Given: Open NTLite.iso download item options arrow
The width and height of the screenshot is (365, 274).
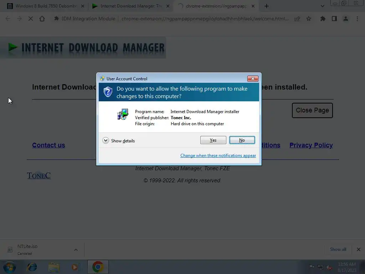Looking at the screenshot, I should point(76,249).
